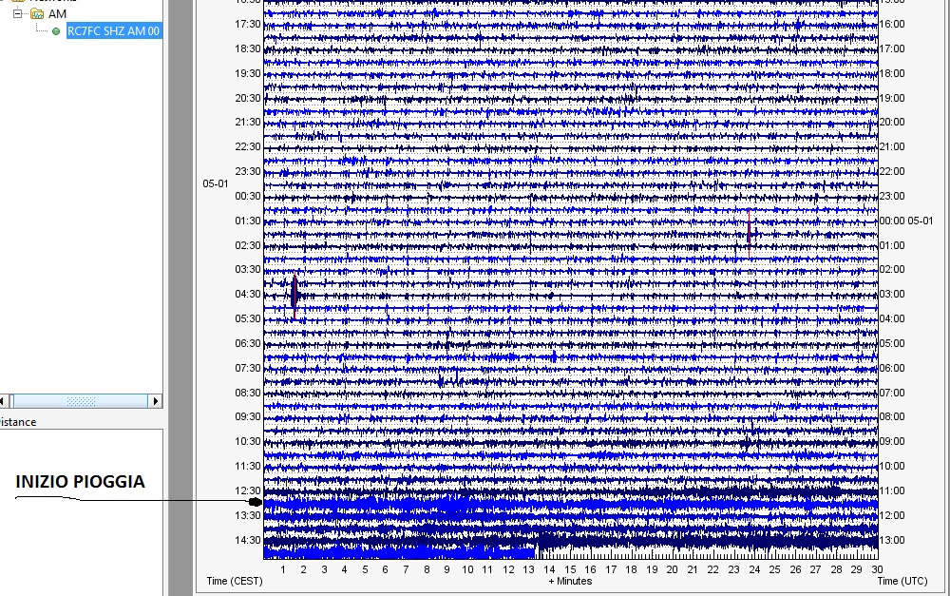This screenshot has width=950, height=596.
Task: Click the channel list scrollbar right arrow
Action: pyautogui.click(x=155, y=401)
